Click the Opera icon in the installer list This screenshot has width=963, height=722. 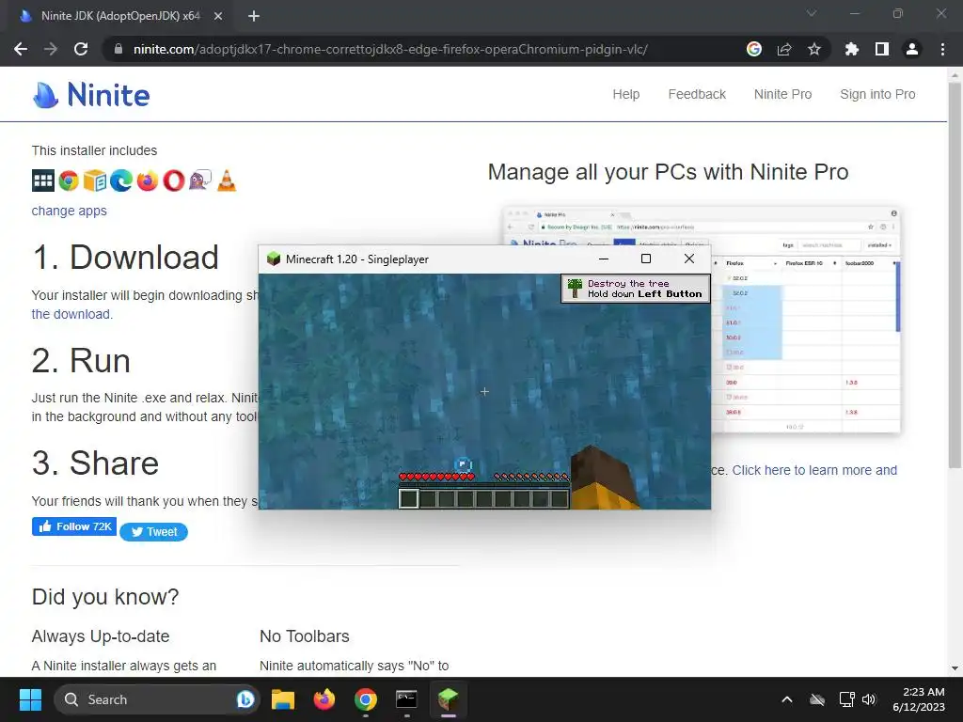(x=174, y=180)
